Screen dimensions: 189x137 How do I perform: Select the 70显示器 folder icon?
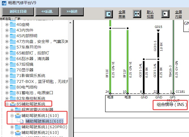13,70
